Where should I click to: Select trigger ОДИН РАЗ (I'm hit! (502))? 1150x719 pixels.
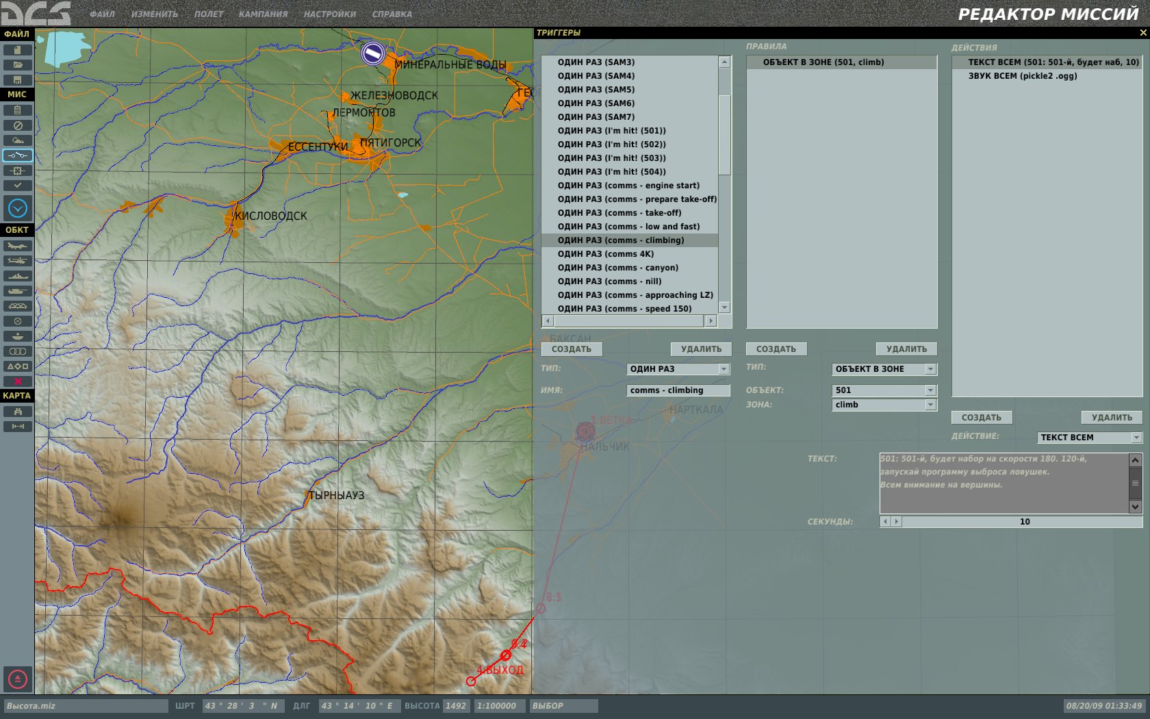(x=630, y=144)
